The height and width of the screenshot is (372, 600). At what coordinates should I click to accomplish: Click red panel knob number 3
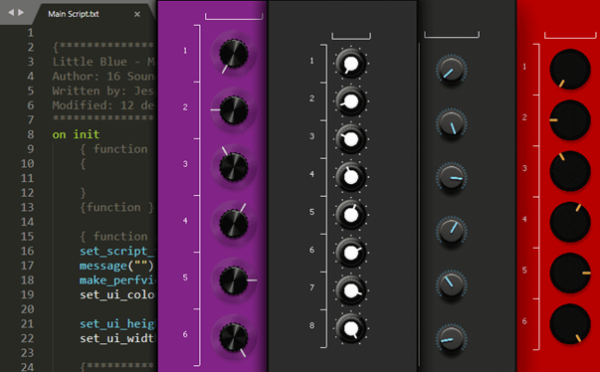pos(570,171)
